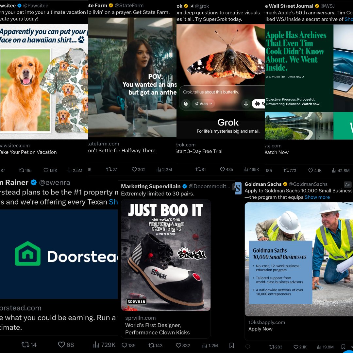Open the @Pawsitee profile handle
Image resolution: width=353 pixels, height=353 pixels.
pyautogui.click(x=36, y=6)
